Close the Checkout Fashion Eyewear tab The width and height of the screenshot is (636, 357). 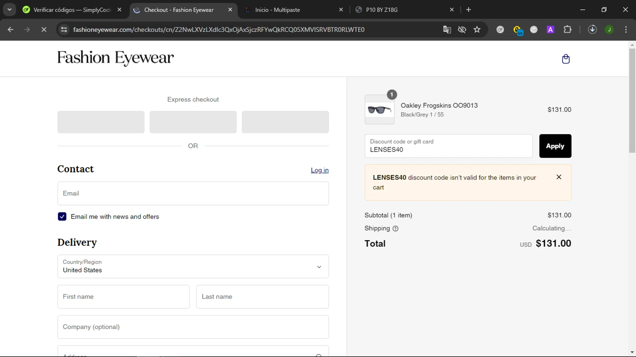point(230,9)
